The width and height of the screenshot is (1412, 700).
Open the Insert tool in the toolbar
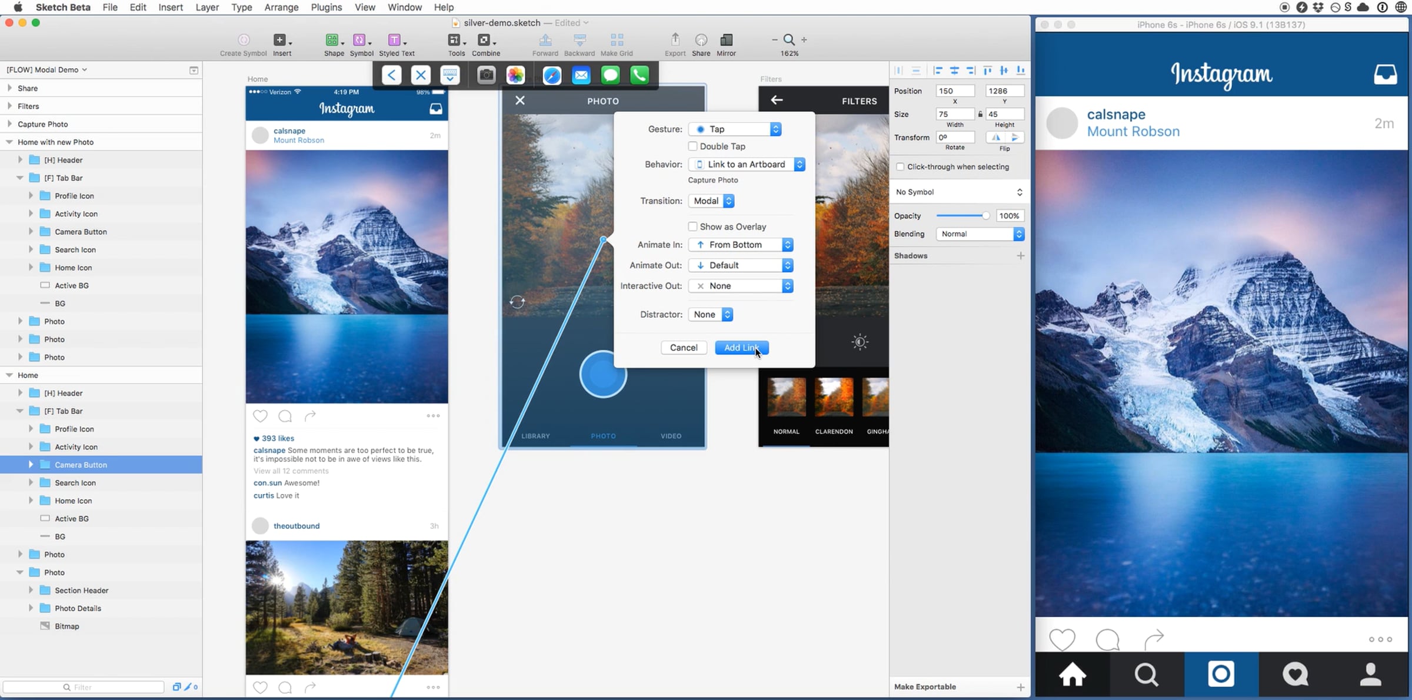pos(281,40)
